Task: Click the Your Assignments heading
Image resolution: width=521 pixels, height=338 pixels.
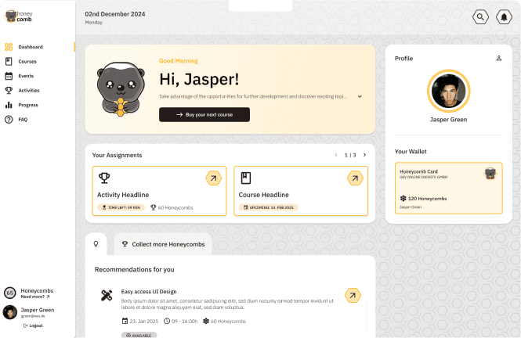Action: coord(117,155)
